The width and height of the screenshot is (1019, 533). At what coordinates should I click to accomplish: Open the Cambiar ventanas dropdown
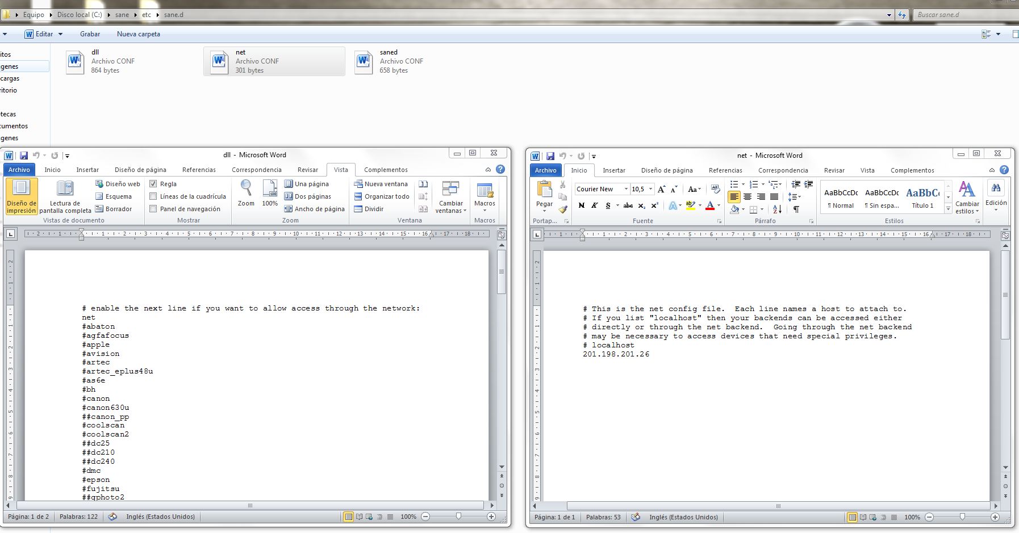(x=451, y=197)
